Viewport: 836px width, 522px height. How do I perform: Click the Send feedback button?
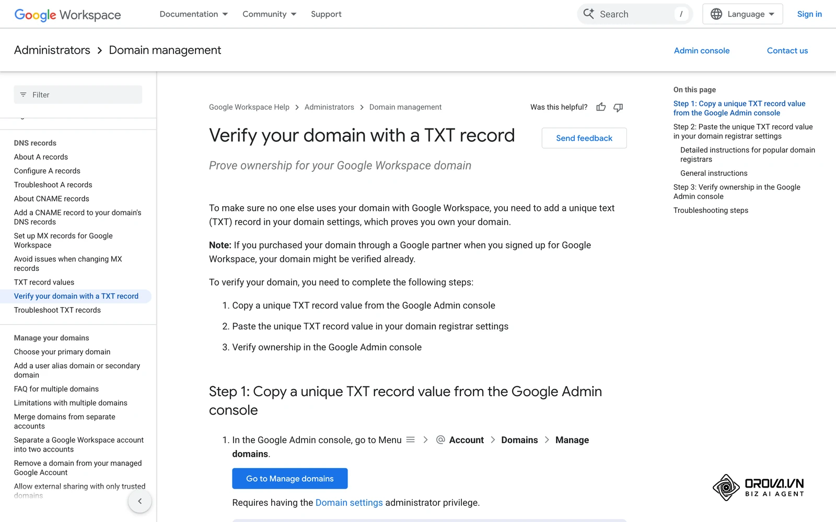(x=584, y=138)
